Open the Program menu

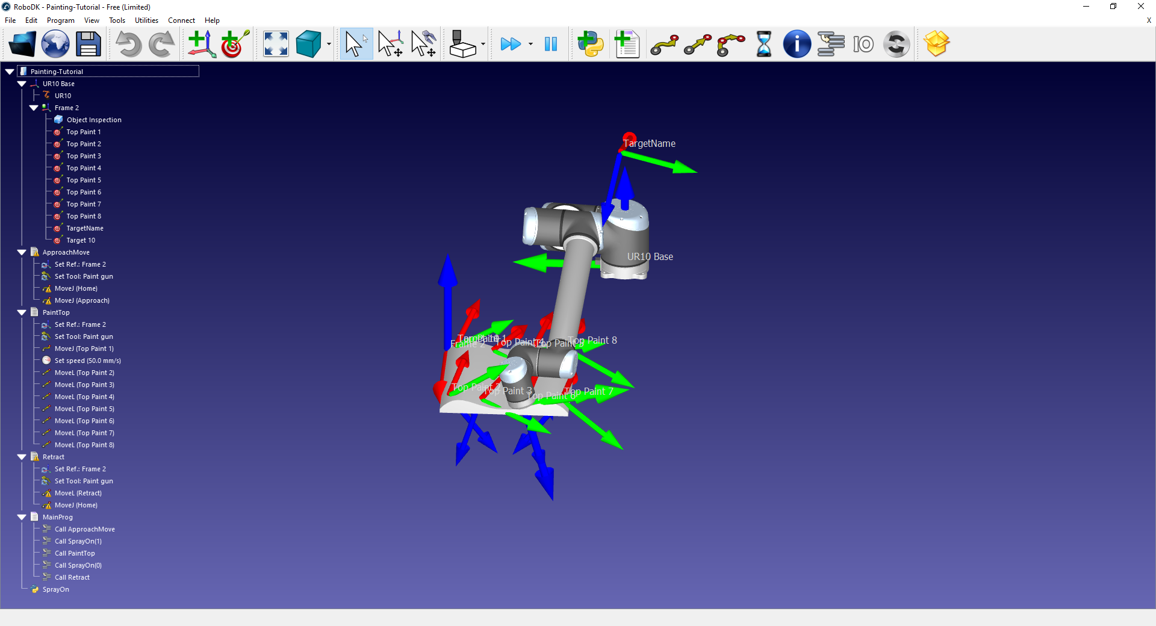click(x=60, y=20)
